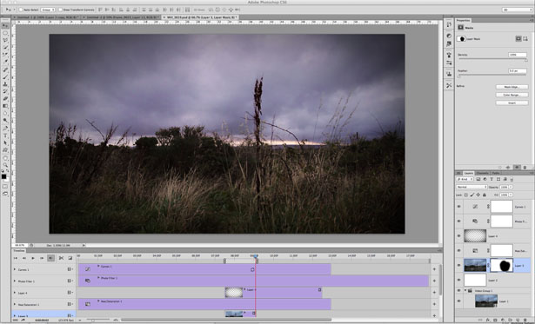Click the transition icon in the timeline
Viewport: 535px width, 324px height.
pyautogui.click(x=70, y=258)
